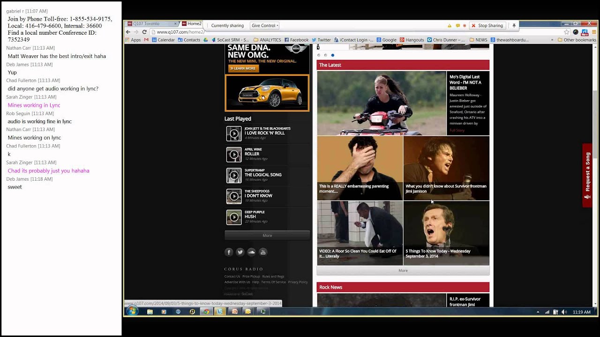The width and height of the screenshot is (600, 337).
Task: Click the Stop Sharing button
Action: (x=487, y=26)
